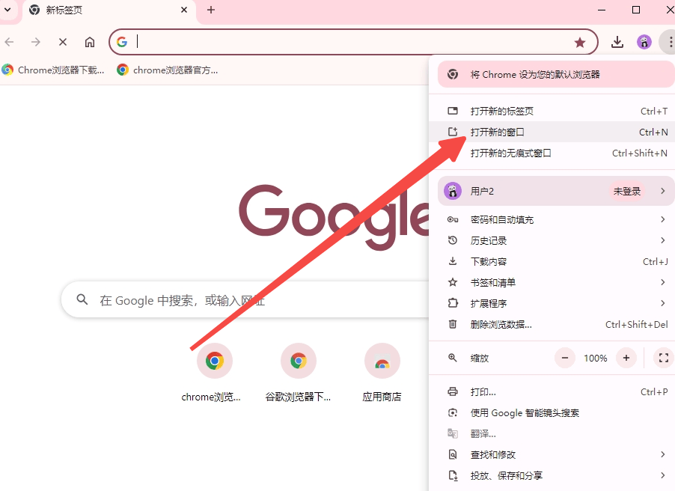
Task: Open 查找和修改 submenu
Action: pos(552,454)
